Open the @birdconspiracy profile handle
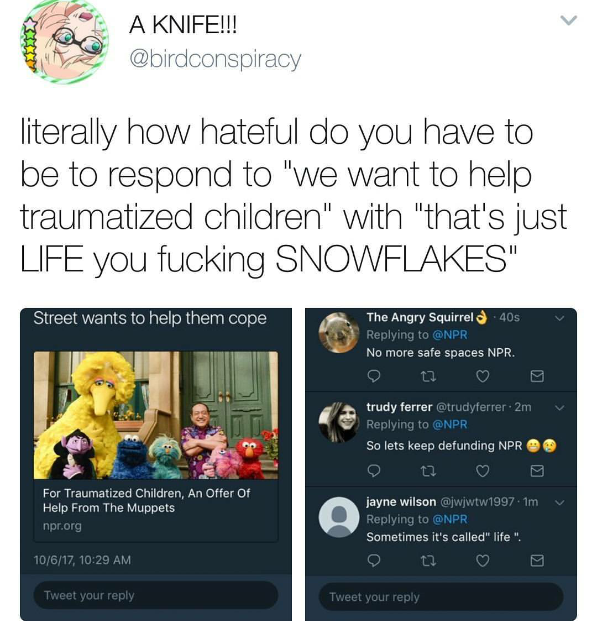 coord(215,60)
